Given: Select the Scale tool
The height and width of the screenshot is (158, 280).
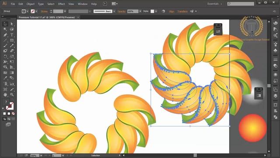Looking at the screenshot, I should click(x=12, y=57).
